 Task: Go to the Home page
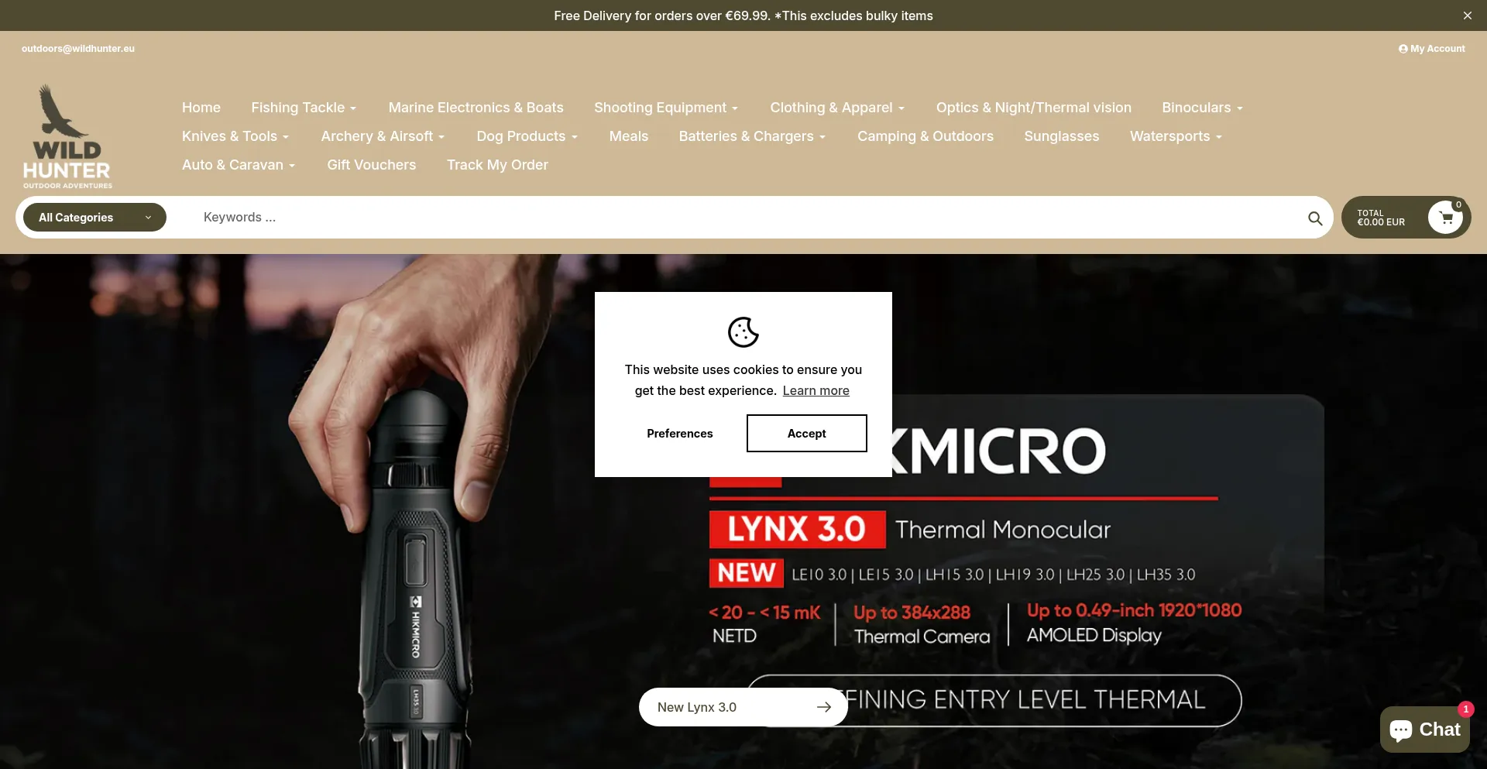[201, 108]
